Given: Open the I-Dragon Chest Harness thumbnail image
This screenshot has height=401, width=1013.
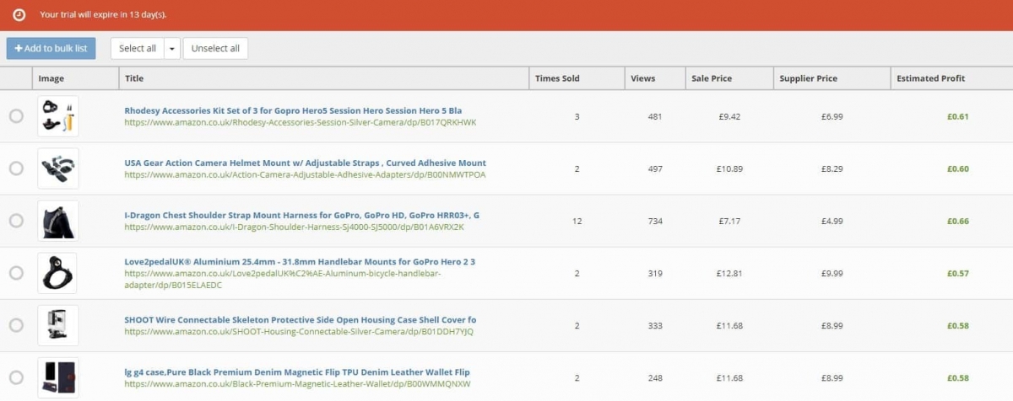Looking at the screenshot, I should 58,221.
